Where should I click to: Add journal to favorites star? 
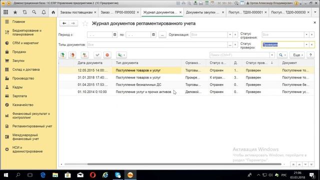[85, 23]
